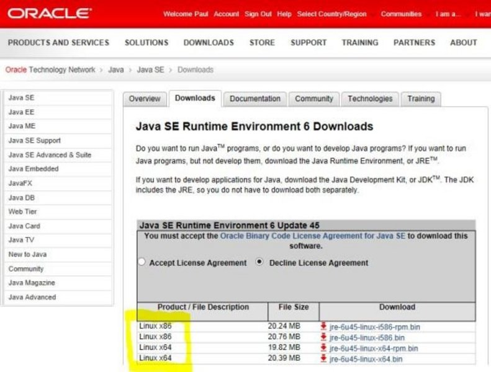Click the Oracle logo

coord(50,14)
